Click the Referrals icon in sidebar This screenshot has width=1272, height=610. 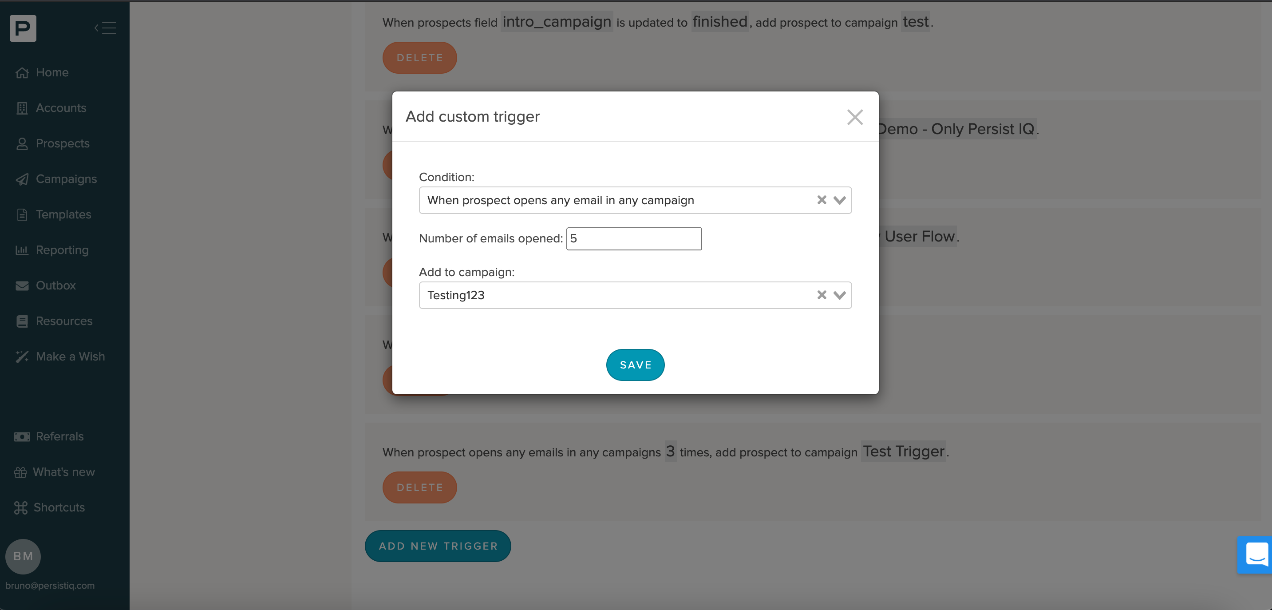coord(23,436)
